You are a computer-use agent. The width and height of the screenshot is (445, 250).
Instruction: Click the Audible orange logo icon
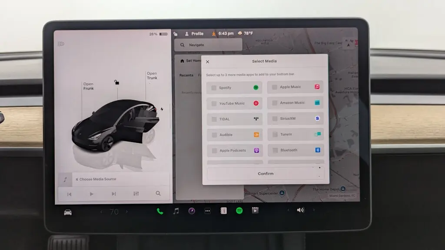point(256,135)
